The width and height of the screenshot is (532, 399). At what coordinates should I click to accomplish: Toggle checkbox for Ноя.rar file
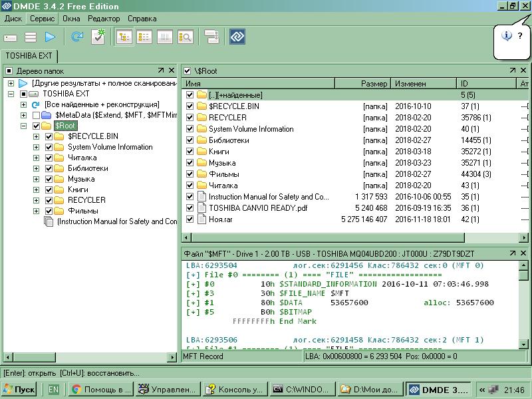tap(190, 219)
